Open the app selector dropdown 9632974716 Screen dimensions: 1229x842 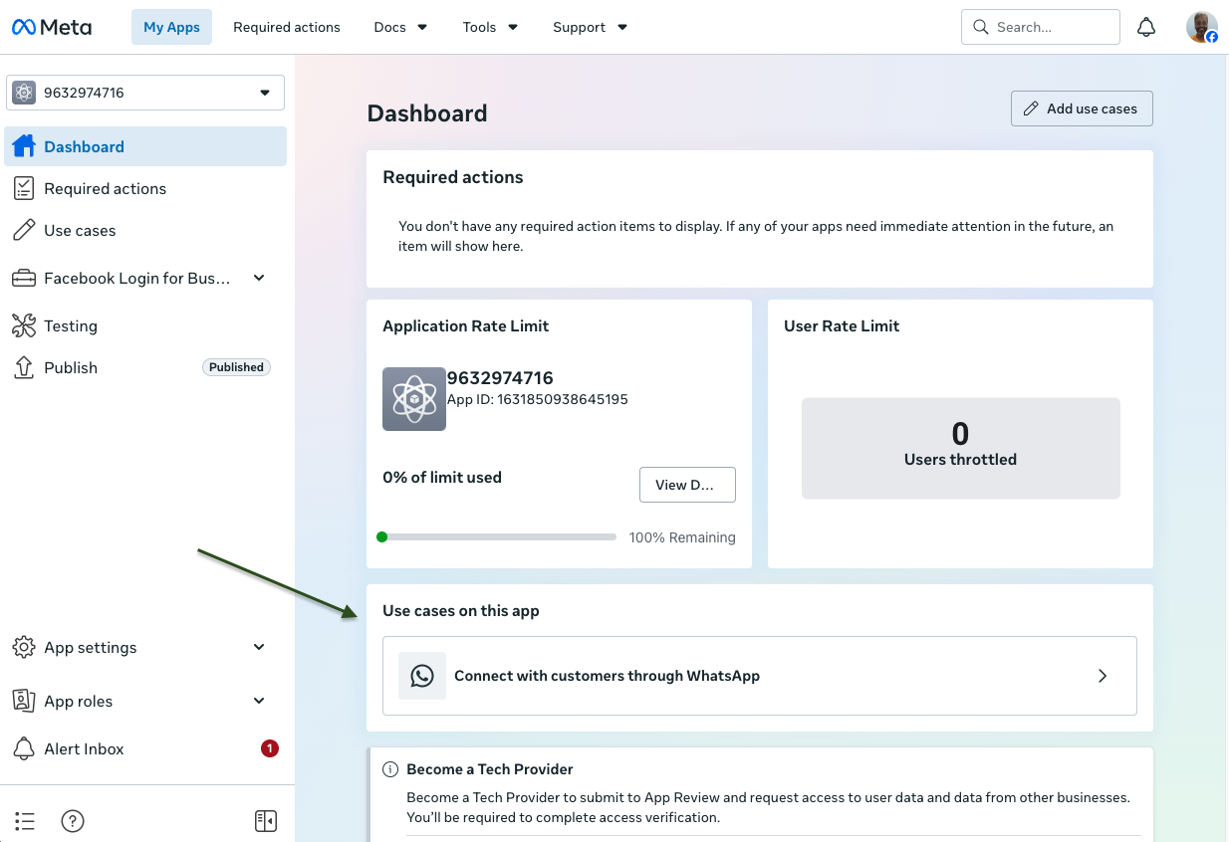tap(145, 93)
